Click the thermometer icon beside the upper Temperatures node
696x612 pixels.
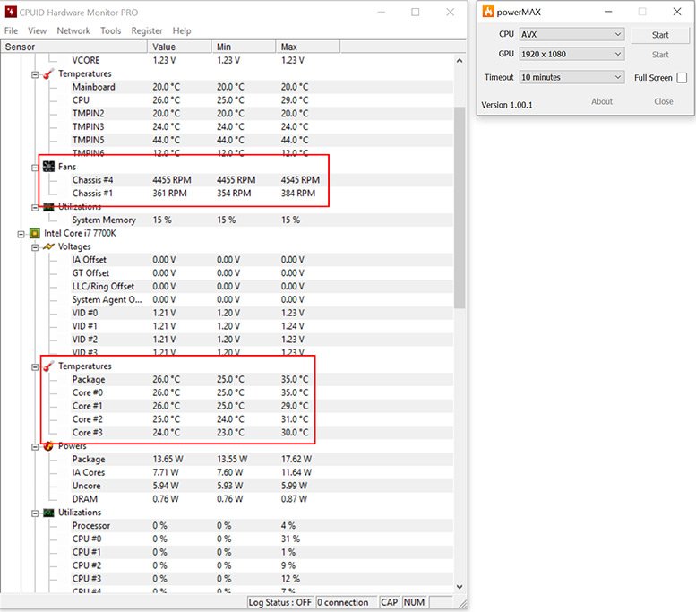tap(48, 73)
